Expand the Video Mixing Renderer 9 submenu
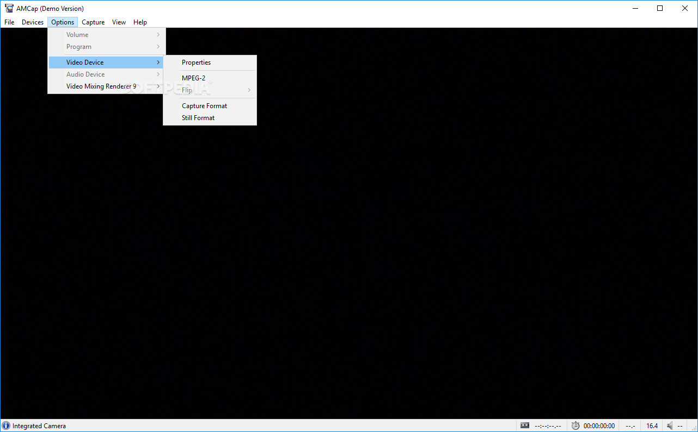The image size is (698, 432). 101,86
